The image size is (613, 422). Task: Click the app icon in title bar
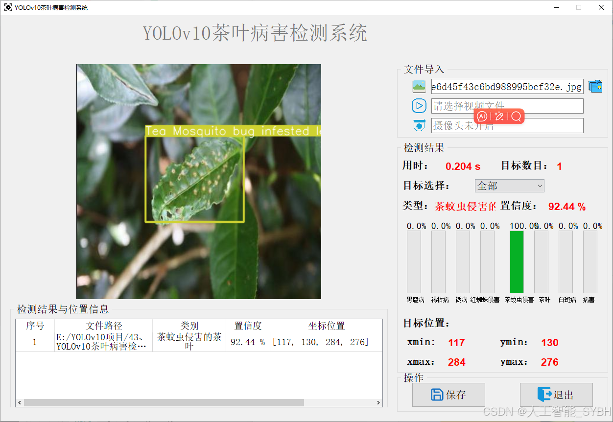tap(8, 7)
